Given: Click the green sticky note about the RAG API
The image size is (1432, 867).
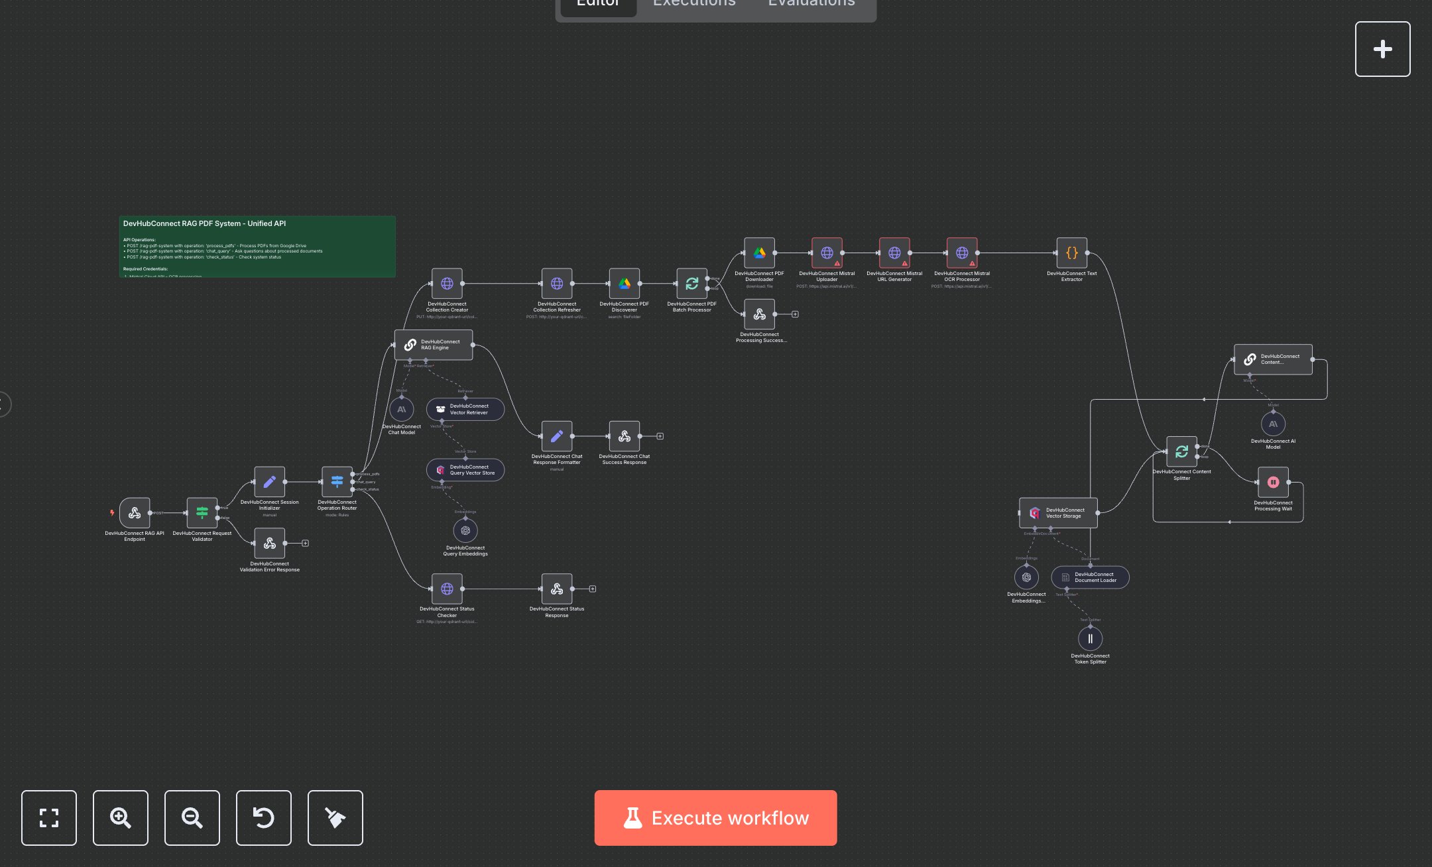Looking at the screenshot, I should pyautogui.click(x=256, y=246).
